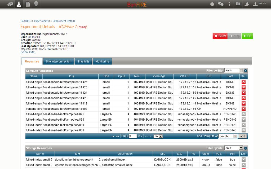Sort Storage Resources by Id column
Image resolution: width=271 pixels, height=169 pixels.
76,154
